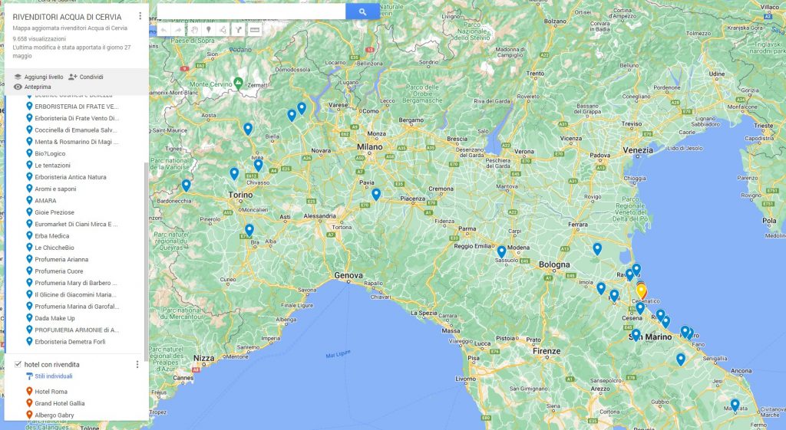Open the map title three-dot menu
This screenshot has width=786, height=430.
pyautogui.click(x=140, y=16)
